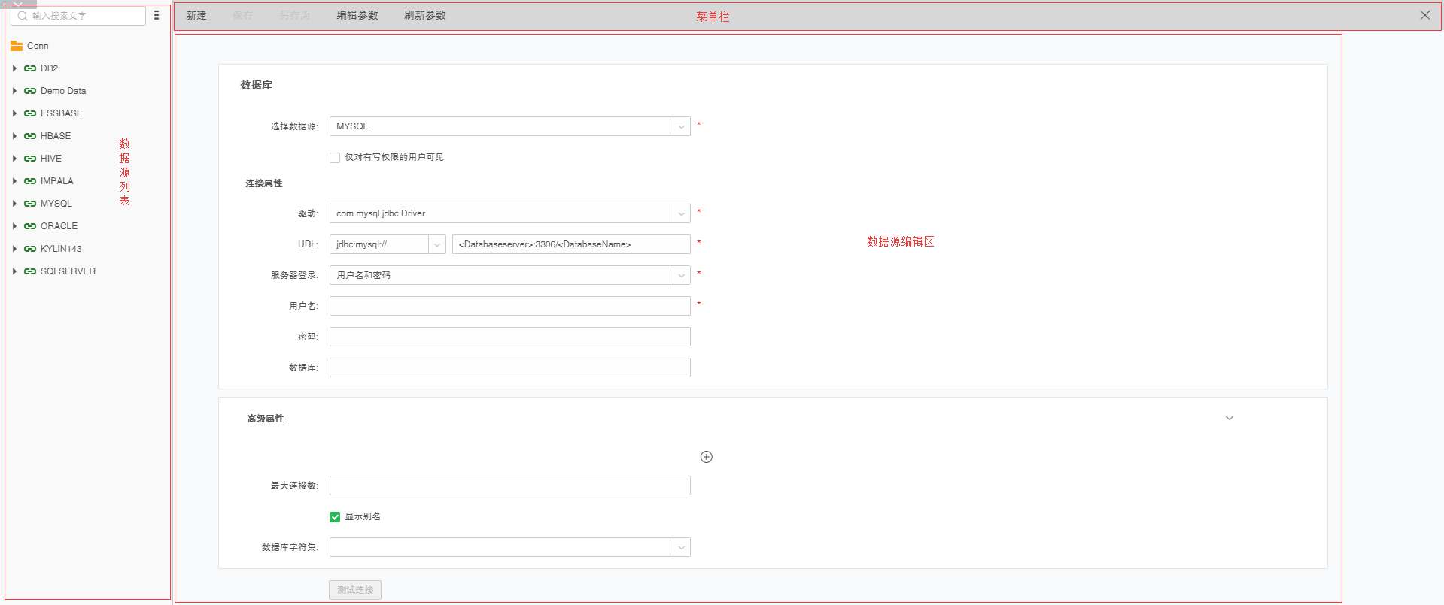
Task: Open the 选择数据源 dropdown
Action: click(681, 126)
